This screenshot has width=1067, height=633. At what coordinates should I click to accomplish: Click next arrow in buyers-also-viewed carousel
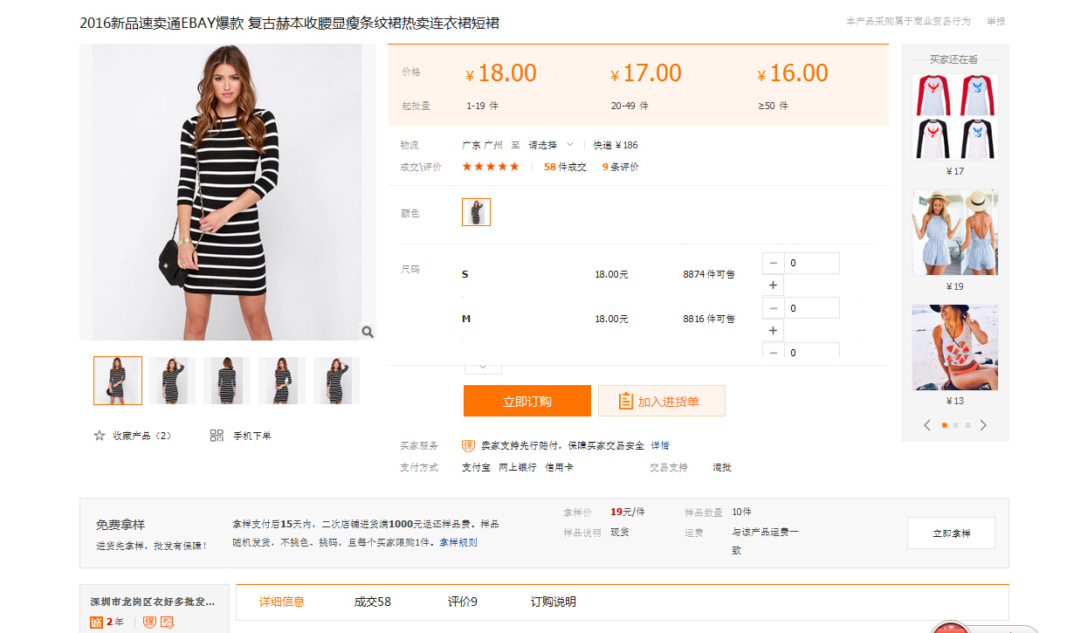pyautogui.click(x=983, y=425)
